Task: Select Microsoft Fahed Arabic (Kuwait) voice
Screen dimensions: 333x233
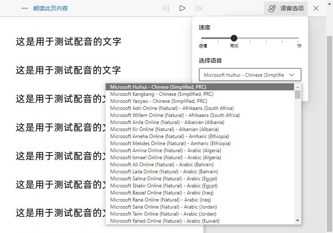Action: coord(164,221)
